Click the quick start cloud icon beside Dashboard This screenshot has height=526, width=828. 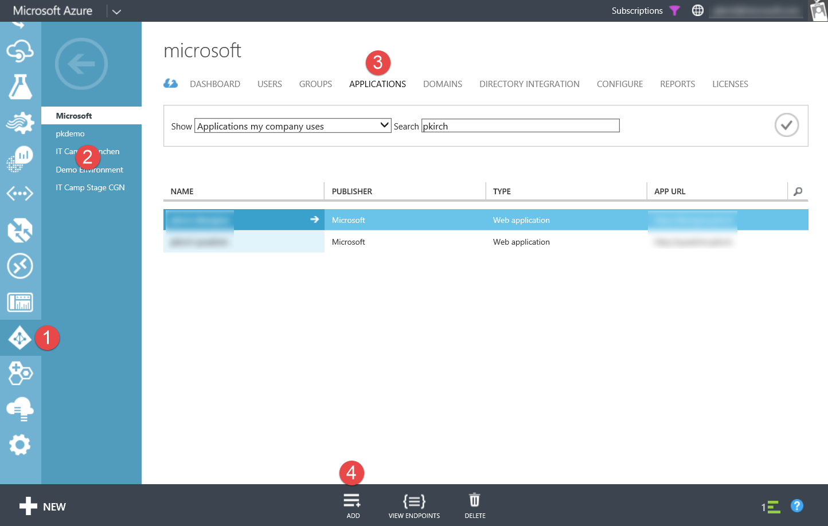pos(170,84)
